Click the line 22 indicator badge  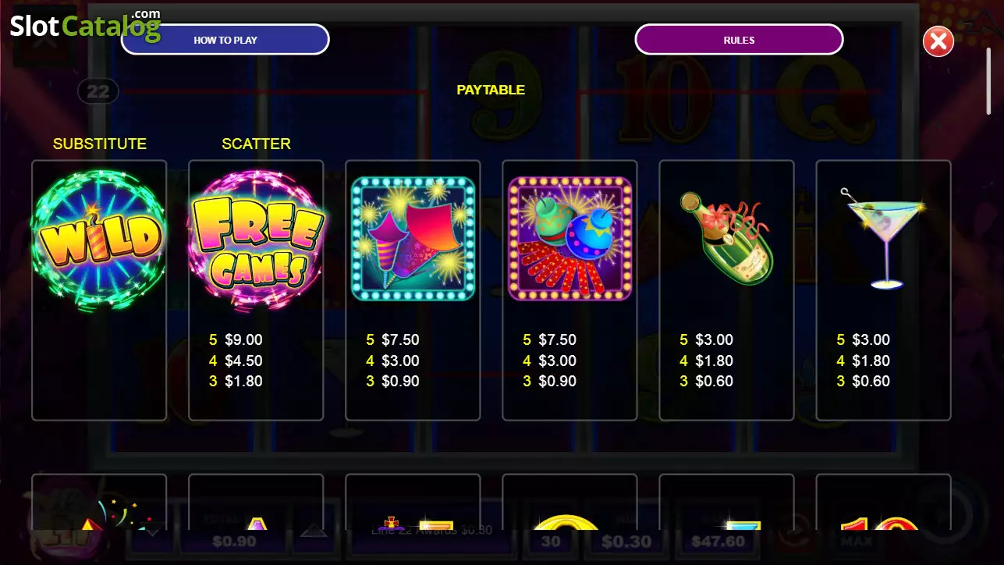click(x=98, y=91)
